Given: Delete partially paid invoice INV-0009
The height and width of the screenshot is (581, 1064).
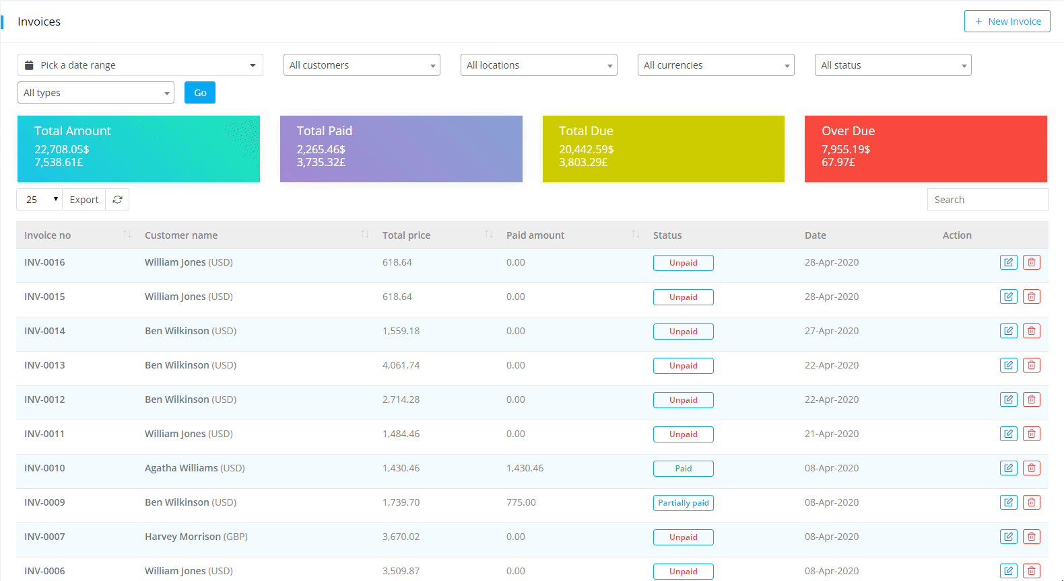Looking at the screenshot, I should pos(1031,502).
